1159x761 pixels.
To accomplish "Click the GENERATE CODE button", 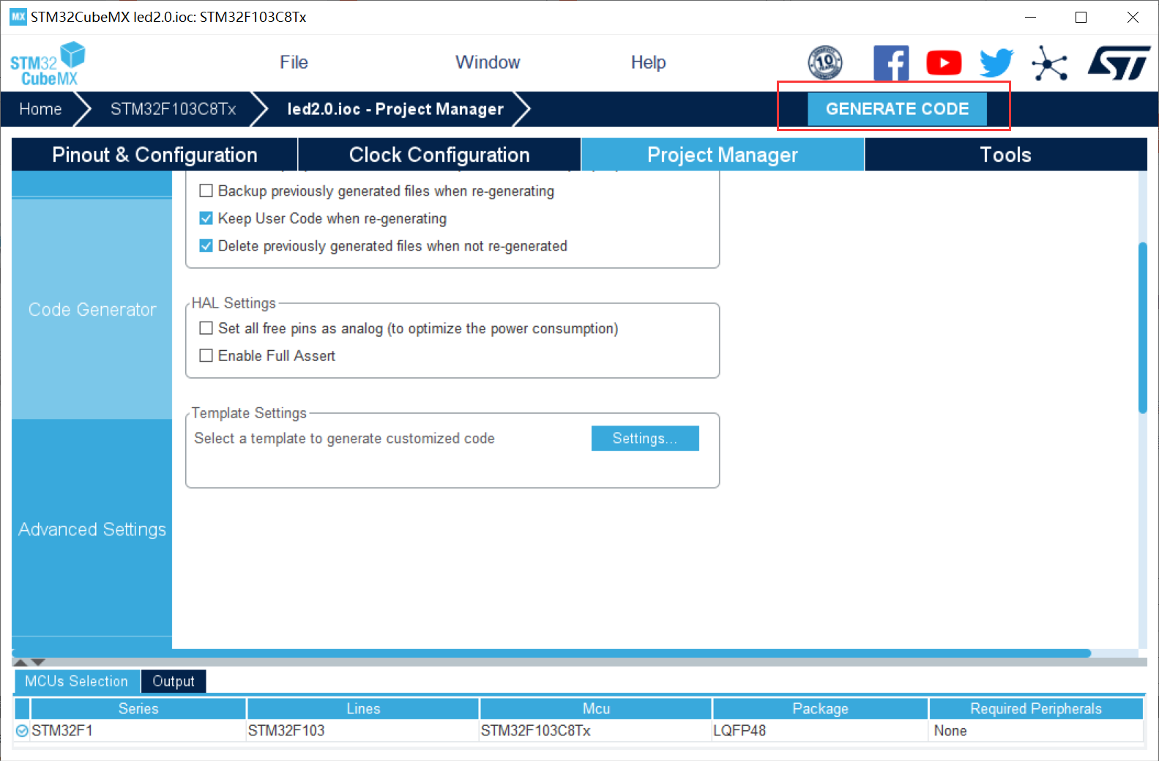I will (897, 108).
